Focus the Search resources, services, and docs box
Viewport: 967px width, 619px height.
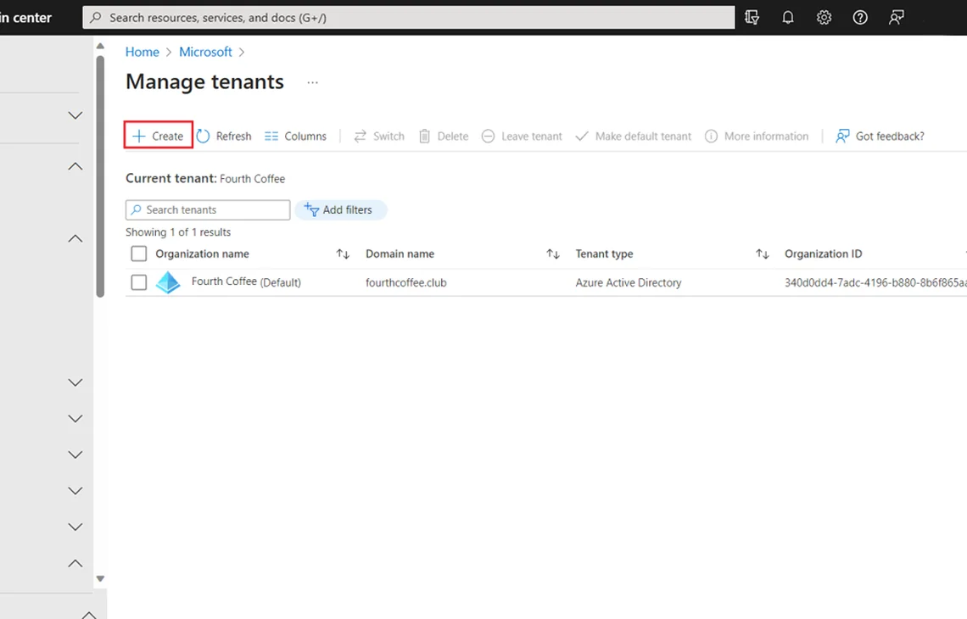[408, 17]
